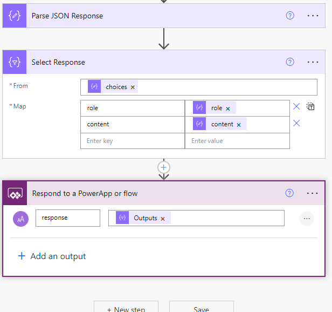Insert a step using plus connector
The image size is (332, 312).
(164, 167)
